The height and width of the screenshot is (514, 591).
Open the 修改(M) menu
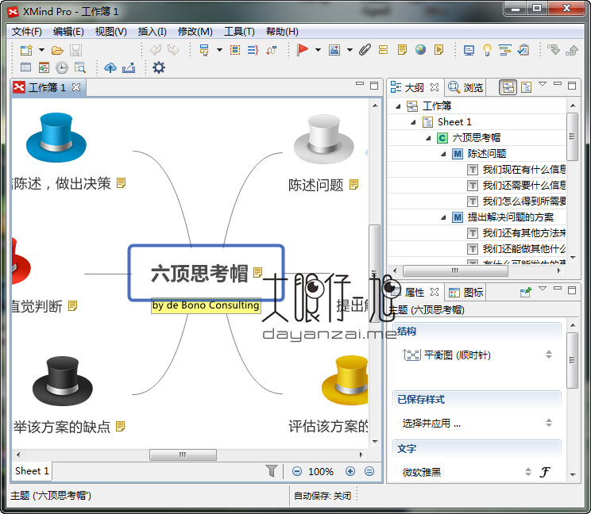(195, 32)
